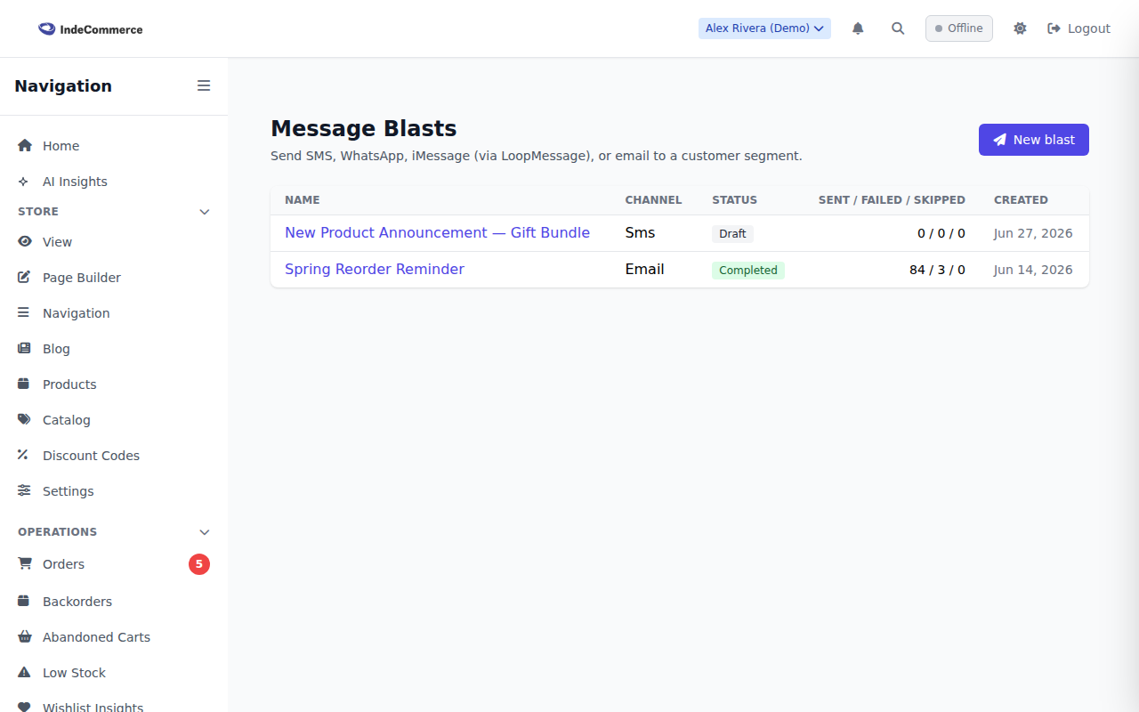Click the Message Blasts page heading

click(363, 128)
